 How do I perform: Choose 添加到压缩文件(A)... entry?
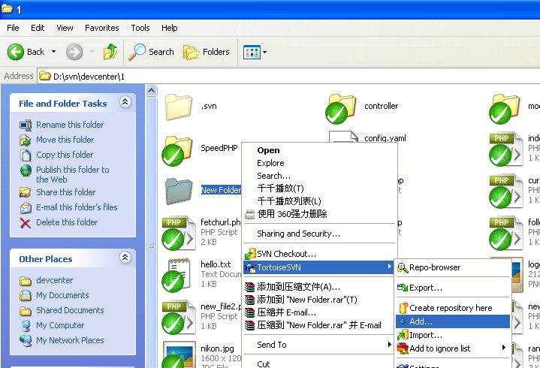coord(319,287)
